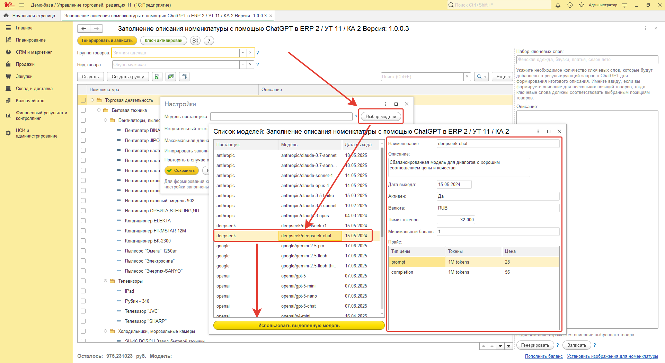This screenshot has height=363, width=665.
Task: Tick the checkbox next to Бытовая техника
Action: pos(83,110)
